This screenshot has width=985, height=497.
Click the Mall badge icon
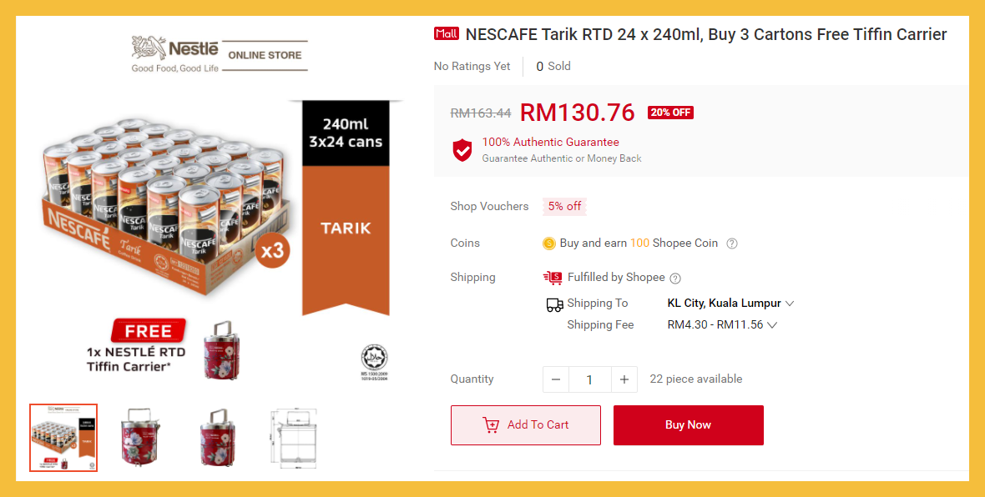tap(447, 34)
